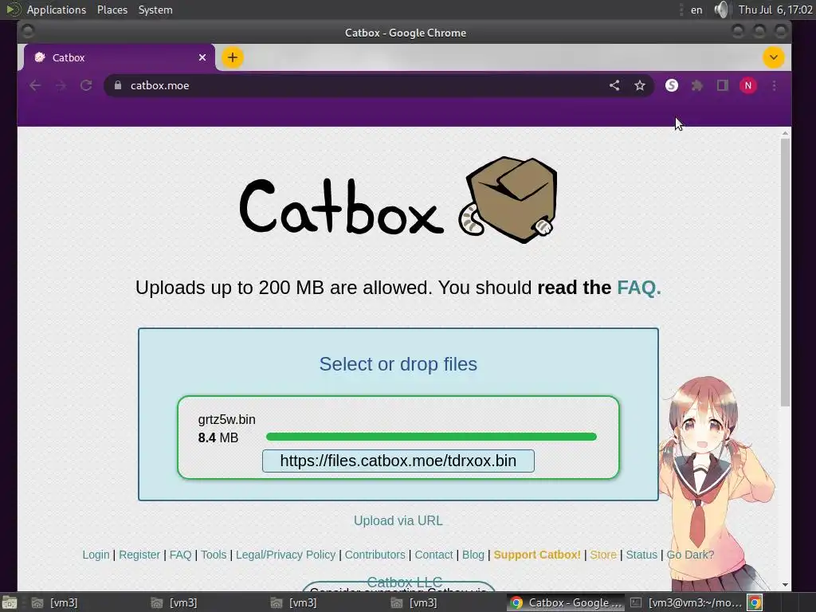Open the FAQ link in the headline

pyautogui.click(x=639, y=287)
